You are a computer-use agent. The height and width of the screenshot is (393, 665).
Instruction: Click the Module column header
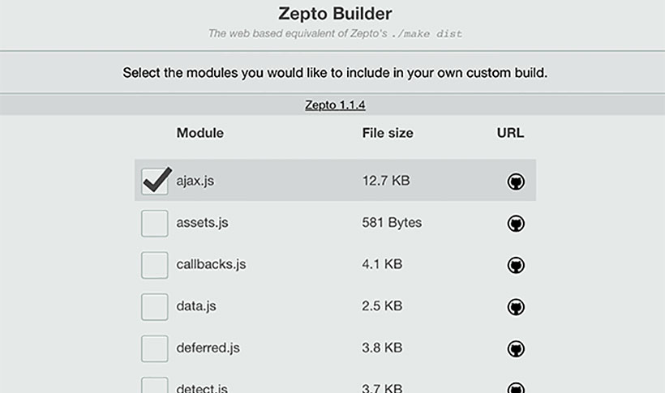pyautogui.click(x=199, y=133)
